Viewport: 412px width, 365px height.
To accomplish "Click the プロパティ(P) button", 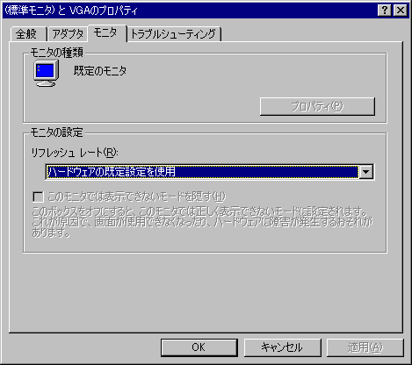I will click(x=317, y=106).
